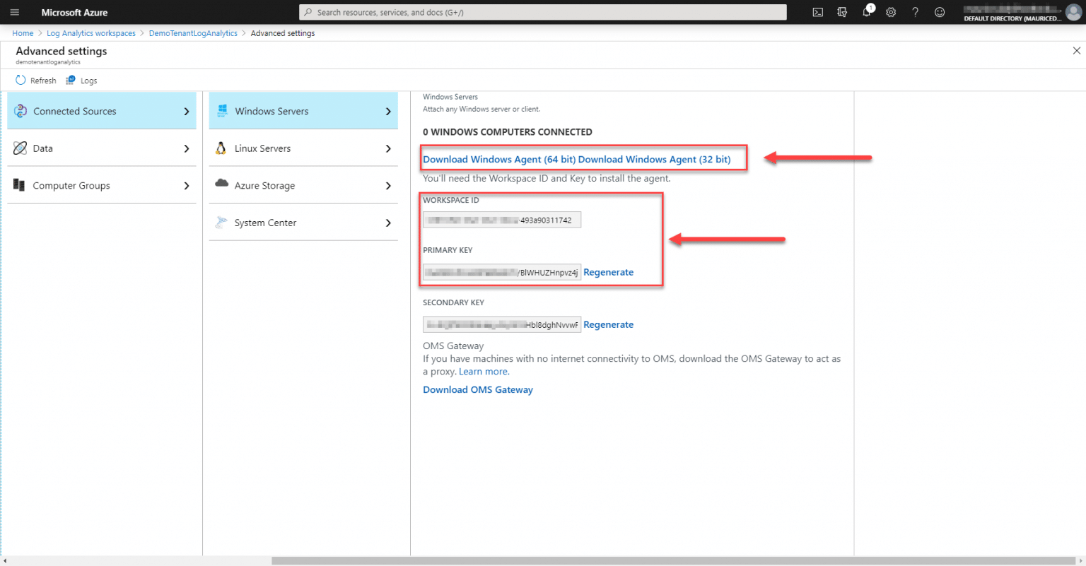Open the Azure Cloud Shell terminal
The width and height of the screenshot is (1086, 566).
(x=817, y=12)
